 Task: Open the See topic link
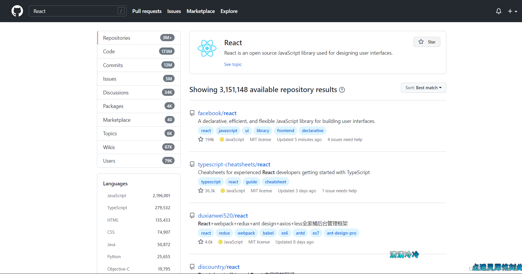[x=233, y=64]
